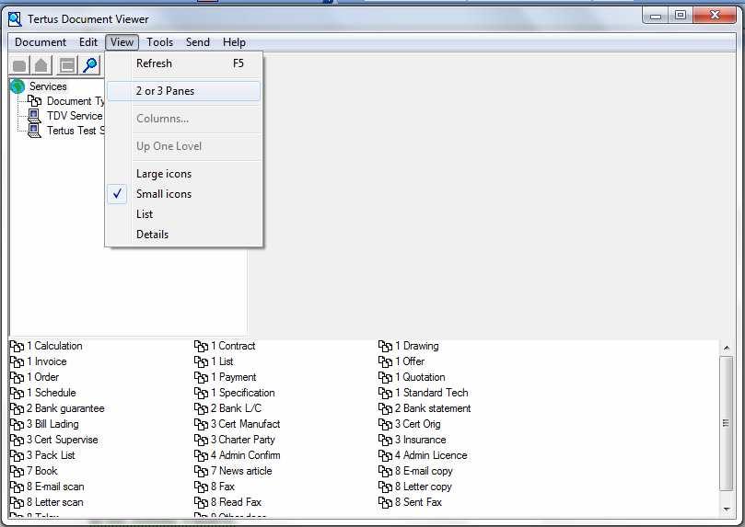Close the open View menu
Screen dimensions: 745x527
click(122, 42)
